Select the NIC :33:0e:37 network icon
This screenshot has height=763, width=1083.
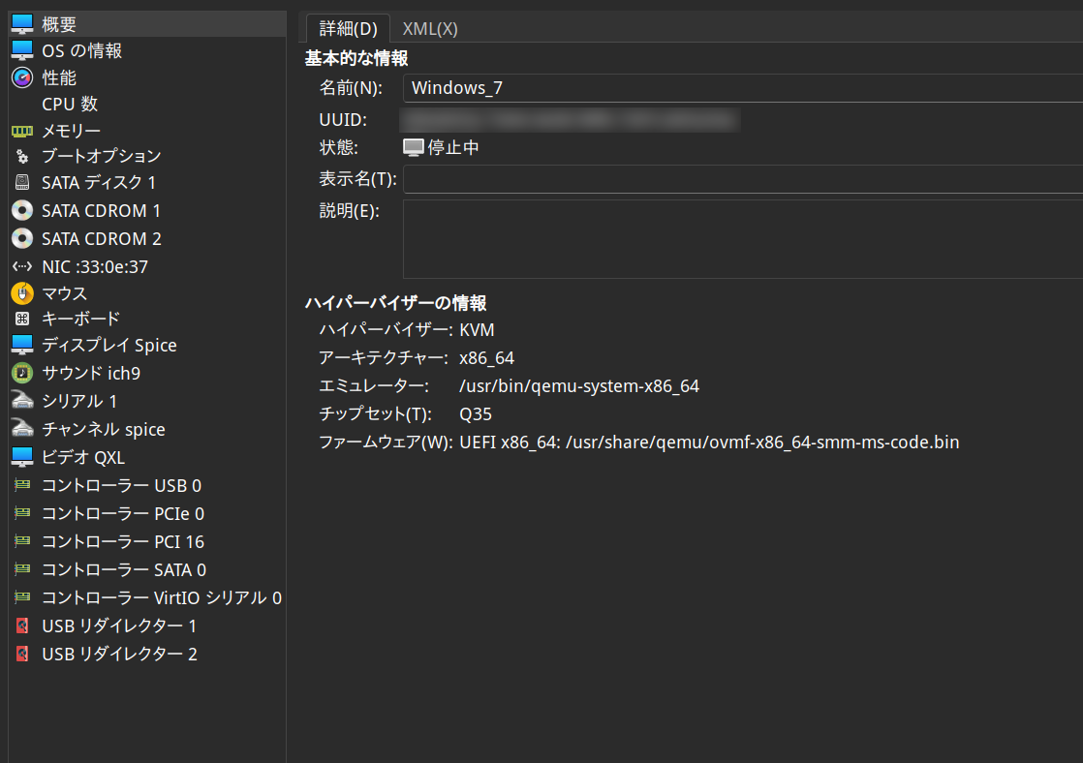(x=22, y=266)
